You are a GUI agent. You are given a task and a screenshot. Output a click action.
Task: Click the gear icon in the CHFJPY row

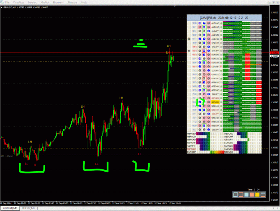coord(189,51)
